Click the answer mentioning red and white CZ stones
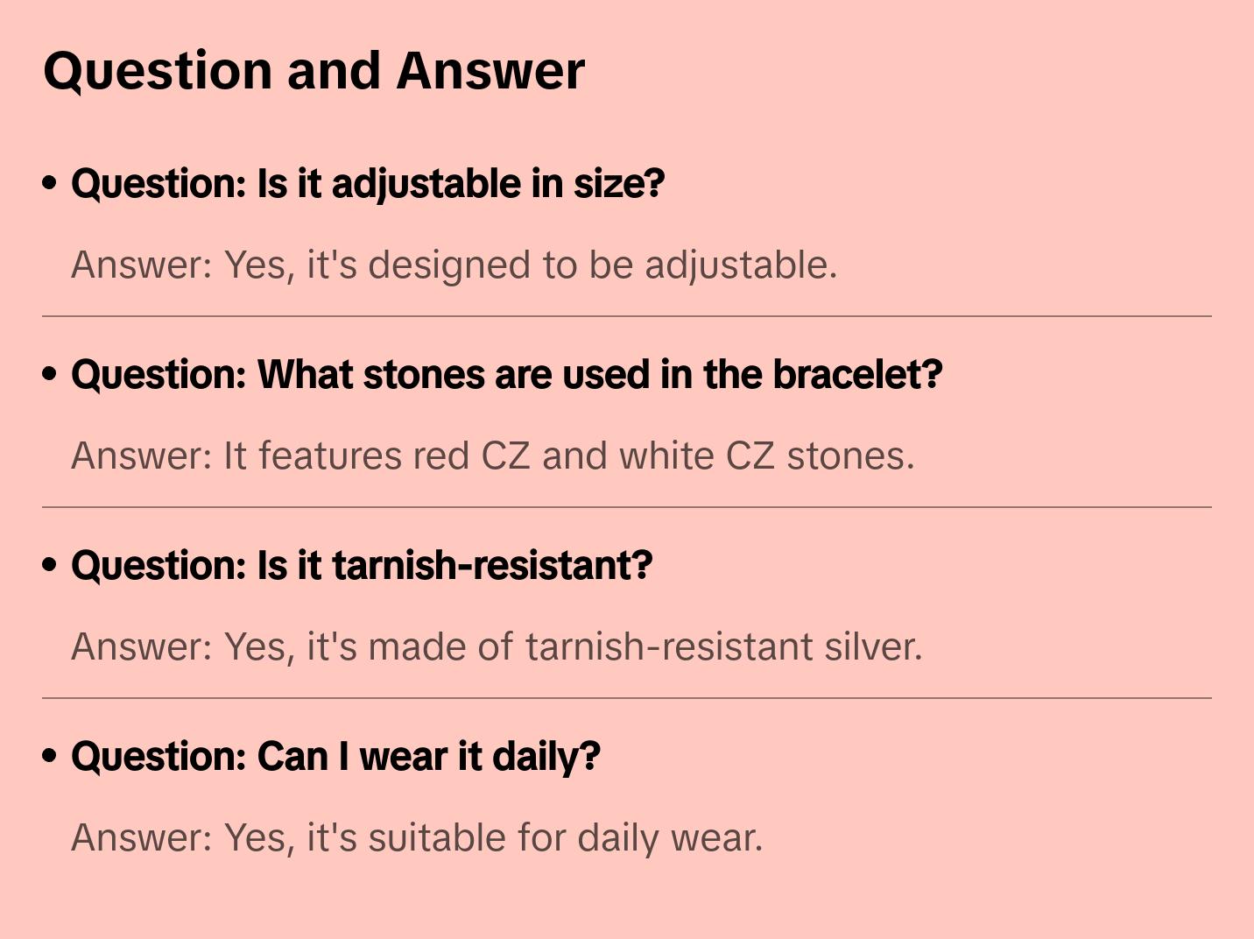1254x939 pixels. coord(492,455)
